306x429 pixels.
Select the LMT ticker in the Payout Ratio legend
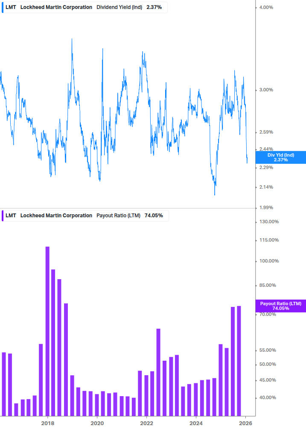pos(11,216)
